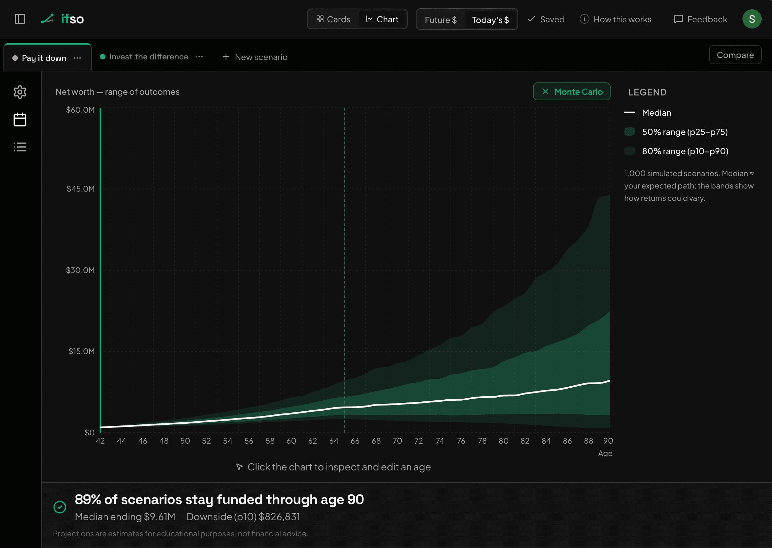The width and height of the screenshot is (772, 548).
Task: Click the Compare button
Action: (x=735, y=55)
